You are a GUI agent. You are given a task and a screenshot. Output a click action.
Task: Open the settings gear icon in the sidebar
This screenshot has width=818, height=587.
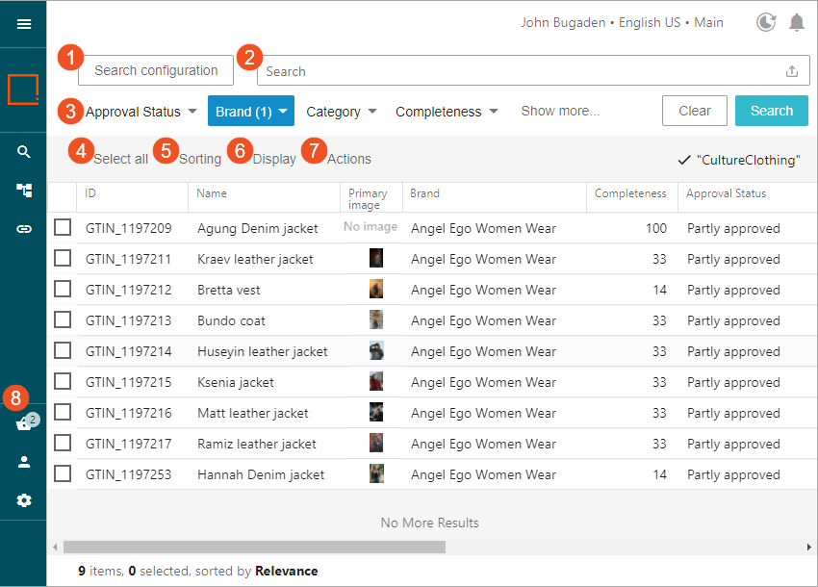(24, 500)
